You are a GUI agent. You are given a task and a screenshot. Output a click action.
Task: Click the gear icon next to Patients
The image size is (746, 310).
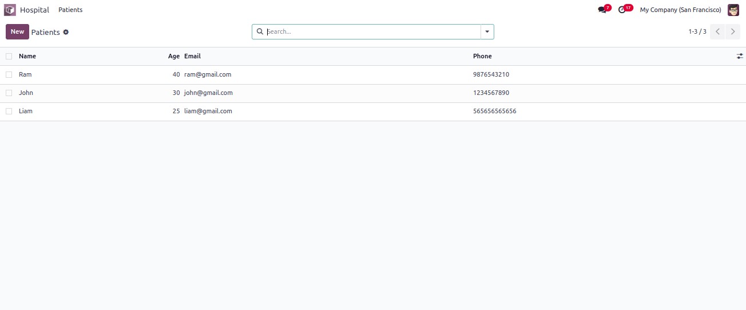(66, 32)
